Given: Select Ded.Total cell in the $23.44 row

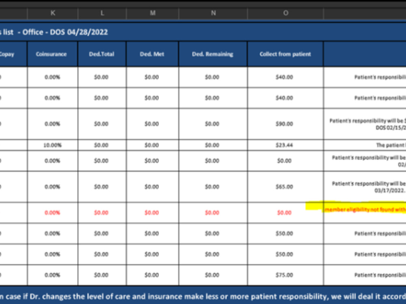Looking at the screenshot, I should click(x=102, y=145).
